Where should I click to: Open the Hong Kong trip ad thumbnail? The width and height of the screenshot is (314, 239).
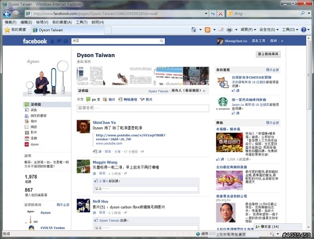[x=229, y=143]
